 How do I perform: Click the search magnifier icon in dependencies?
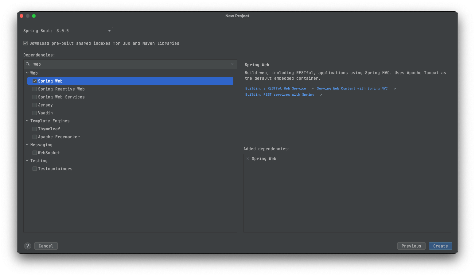pyautogui.click(x=28, y=64)
